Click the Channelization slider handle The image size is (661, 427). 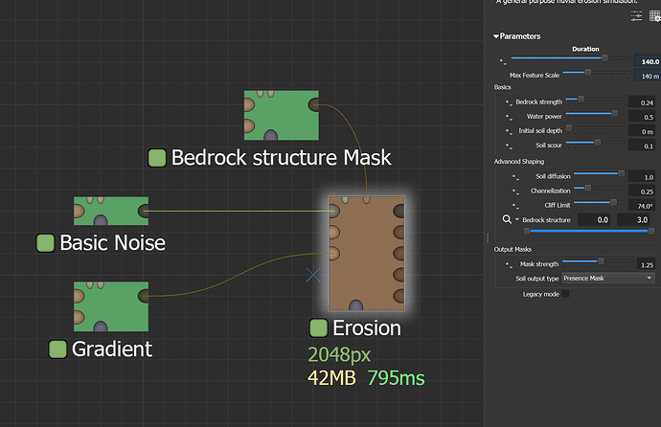click(587, 188)
